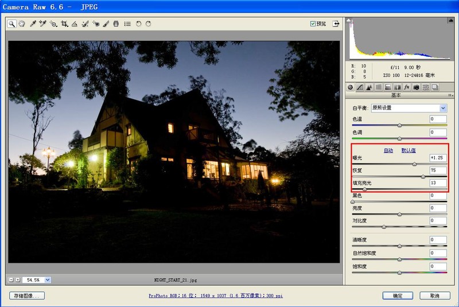Select the Crop tool
Screen dimensions: 459x307
(x=64, y=24)
